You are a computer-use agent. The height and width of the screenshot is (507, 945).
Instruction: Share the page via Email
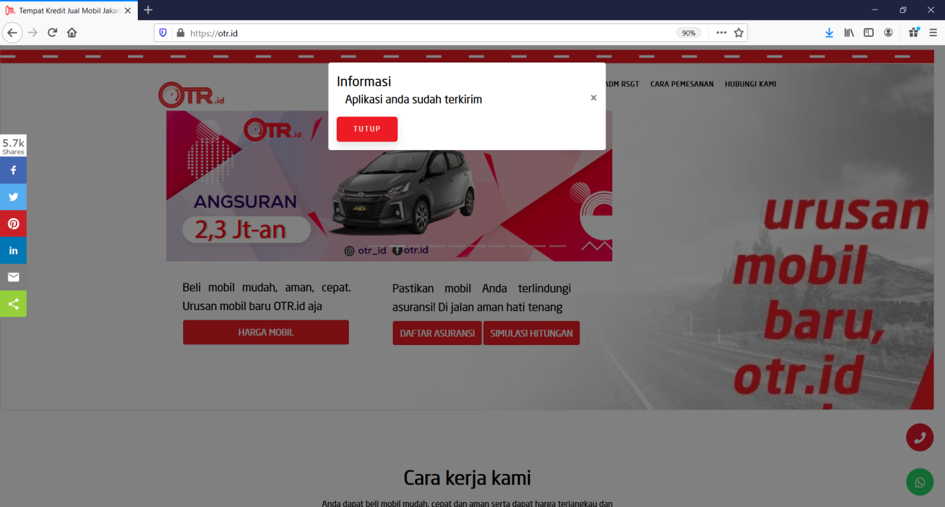(13, 276)
